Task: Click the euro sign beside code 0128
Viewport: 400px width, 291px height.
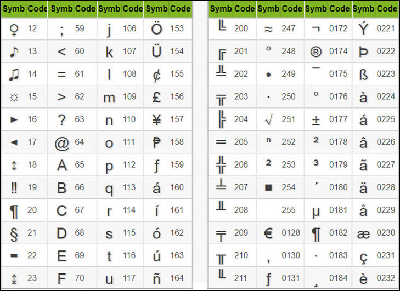Action: (268, 233)
